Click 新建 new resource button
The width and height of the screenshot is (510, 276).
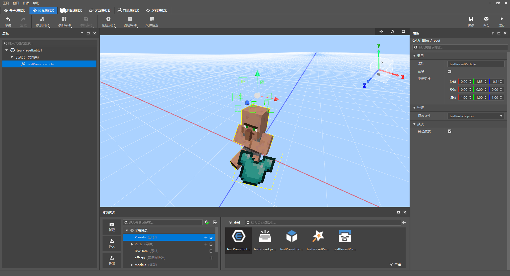(112, 227)
